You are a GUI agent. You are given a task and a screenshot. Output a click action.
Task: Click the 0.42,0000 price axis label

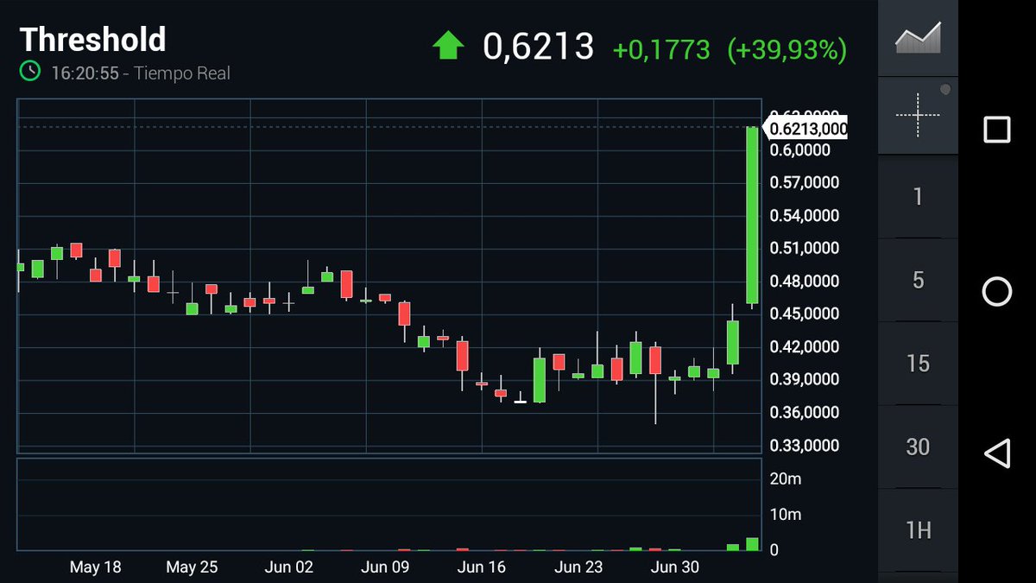804,347
